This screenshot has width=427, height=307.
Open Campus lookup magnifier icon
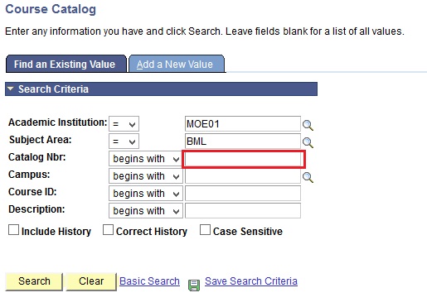(308, 177)
